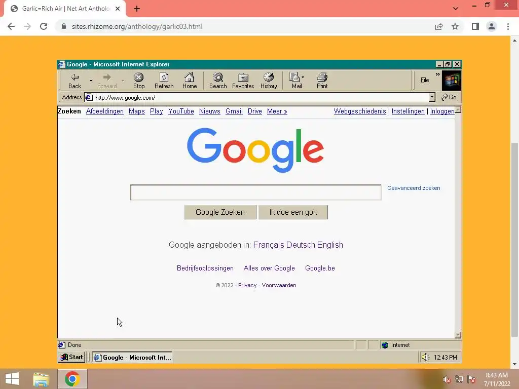Expand the Mail button dropdown arrow
The height and width of the screenshot is (389, 519).
(x=303, y=77)
